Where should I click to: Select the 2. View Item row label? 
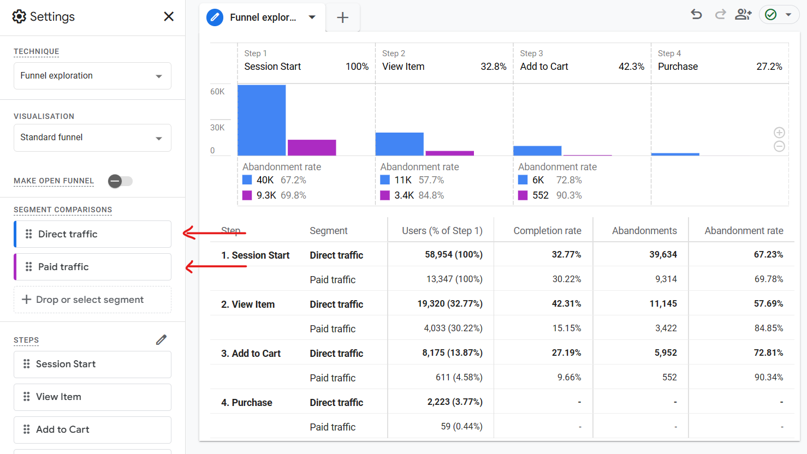point(248,304)
